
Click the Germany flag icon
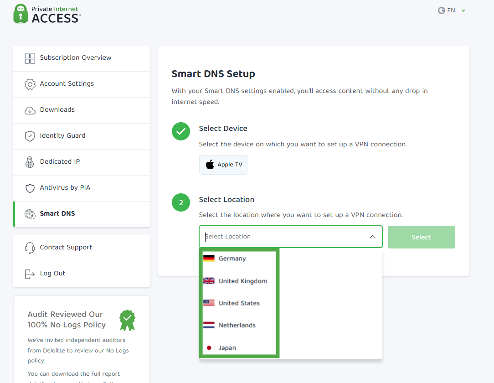coord(209,259)
